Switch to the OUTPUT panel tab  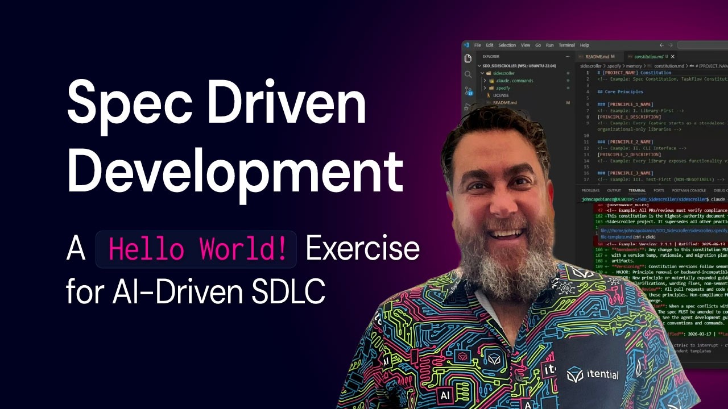click(614, 191)
